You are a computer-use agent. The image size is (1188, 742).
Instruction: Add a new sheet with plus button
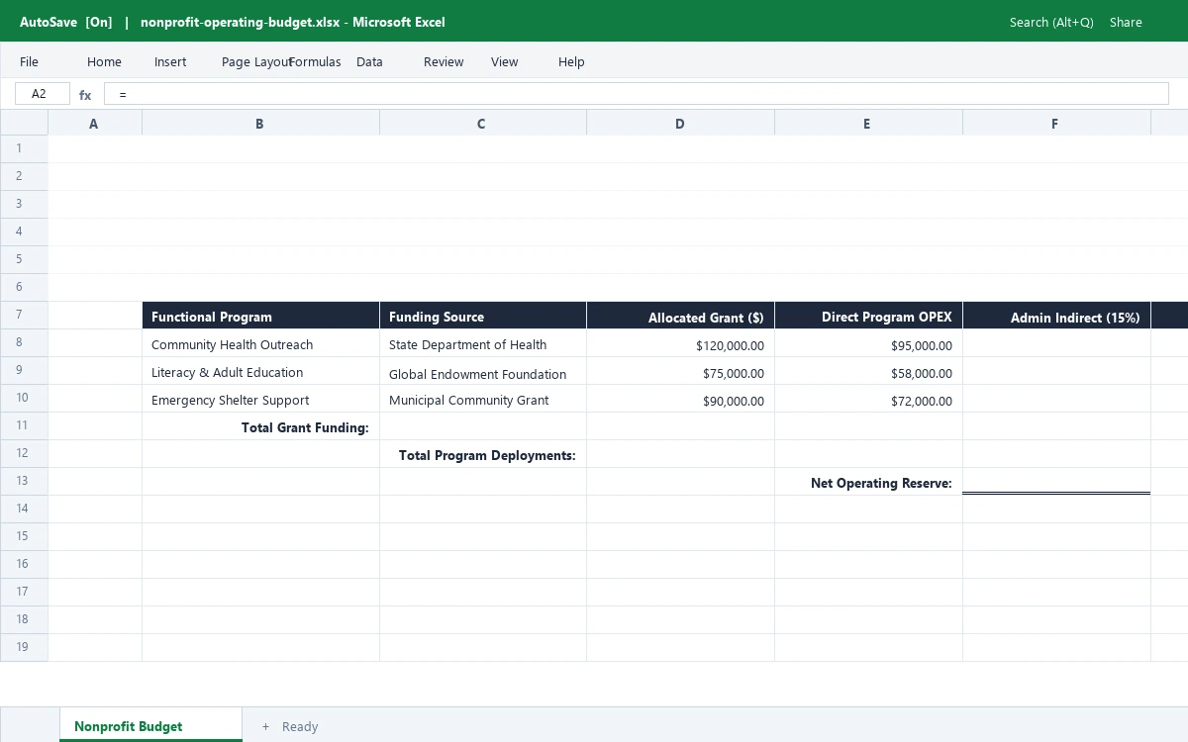pos(265,726)
